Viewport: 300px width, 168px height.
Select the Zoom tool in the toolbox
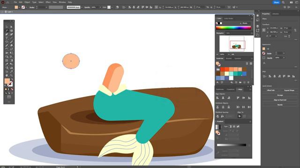pyautogui.click(x=11, y=76)
